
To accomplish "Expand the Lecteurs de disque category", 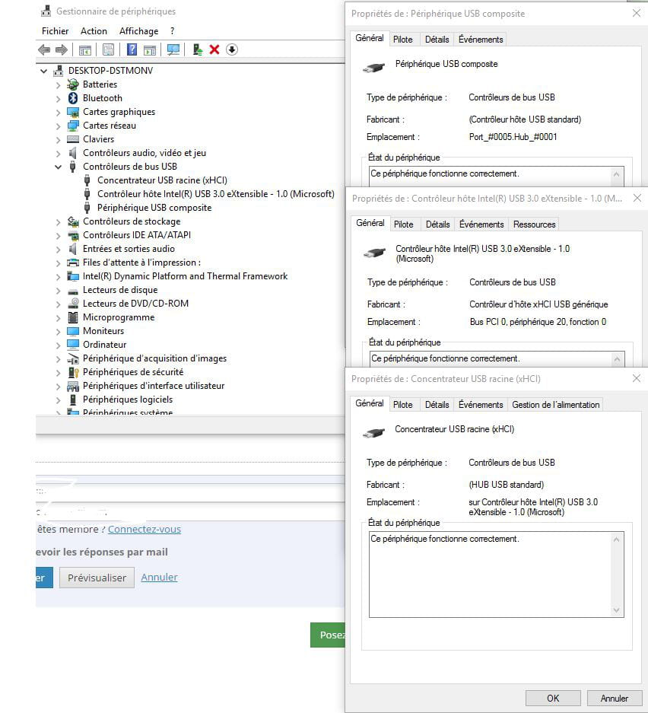I will [58, 290].
